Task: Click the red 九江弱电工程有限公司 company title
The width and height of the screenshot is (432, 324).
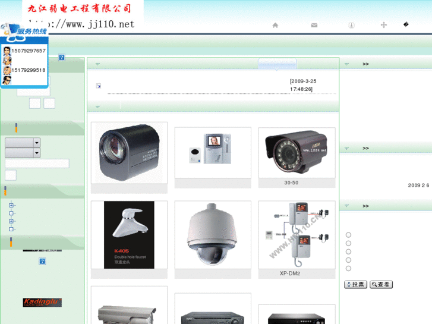Action: pos(80,8)
